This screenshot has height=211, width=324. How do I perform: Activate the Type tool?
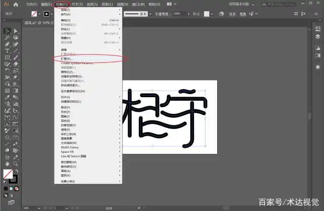tap(7, 51)
